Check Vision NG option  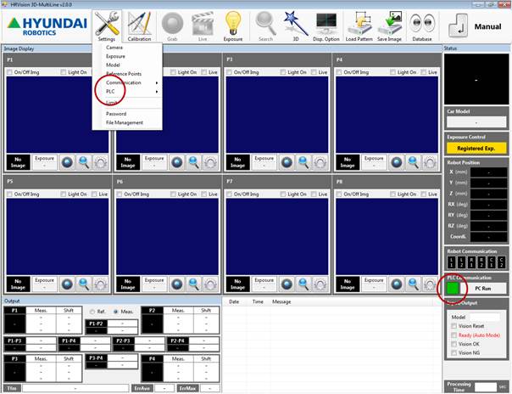tap(454, 352)
